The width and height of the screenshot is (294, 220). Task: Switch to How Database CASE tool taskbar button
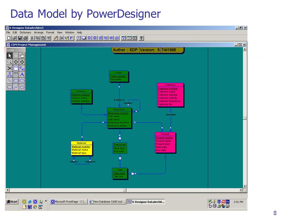(107, 202)
